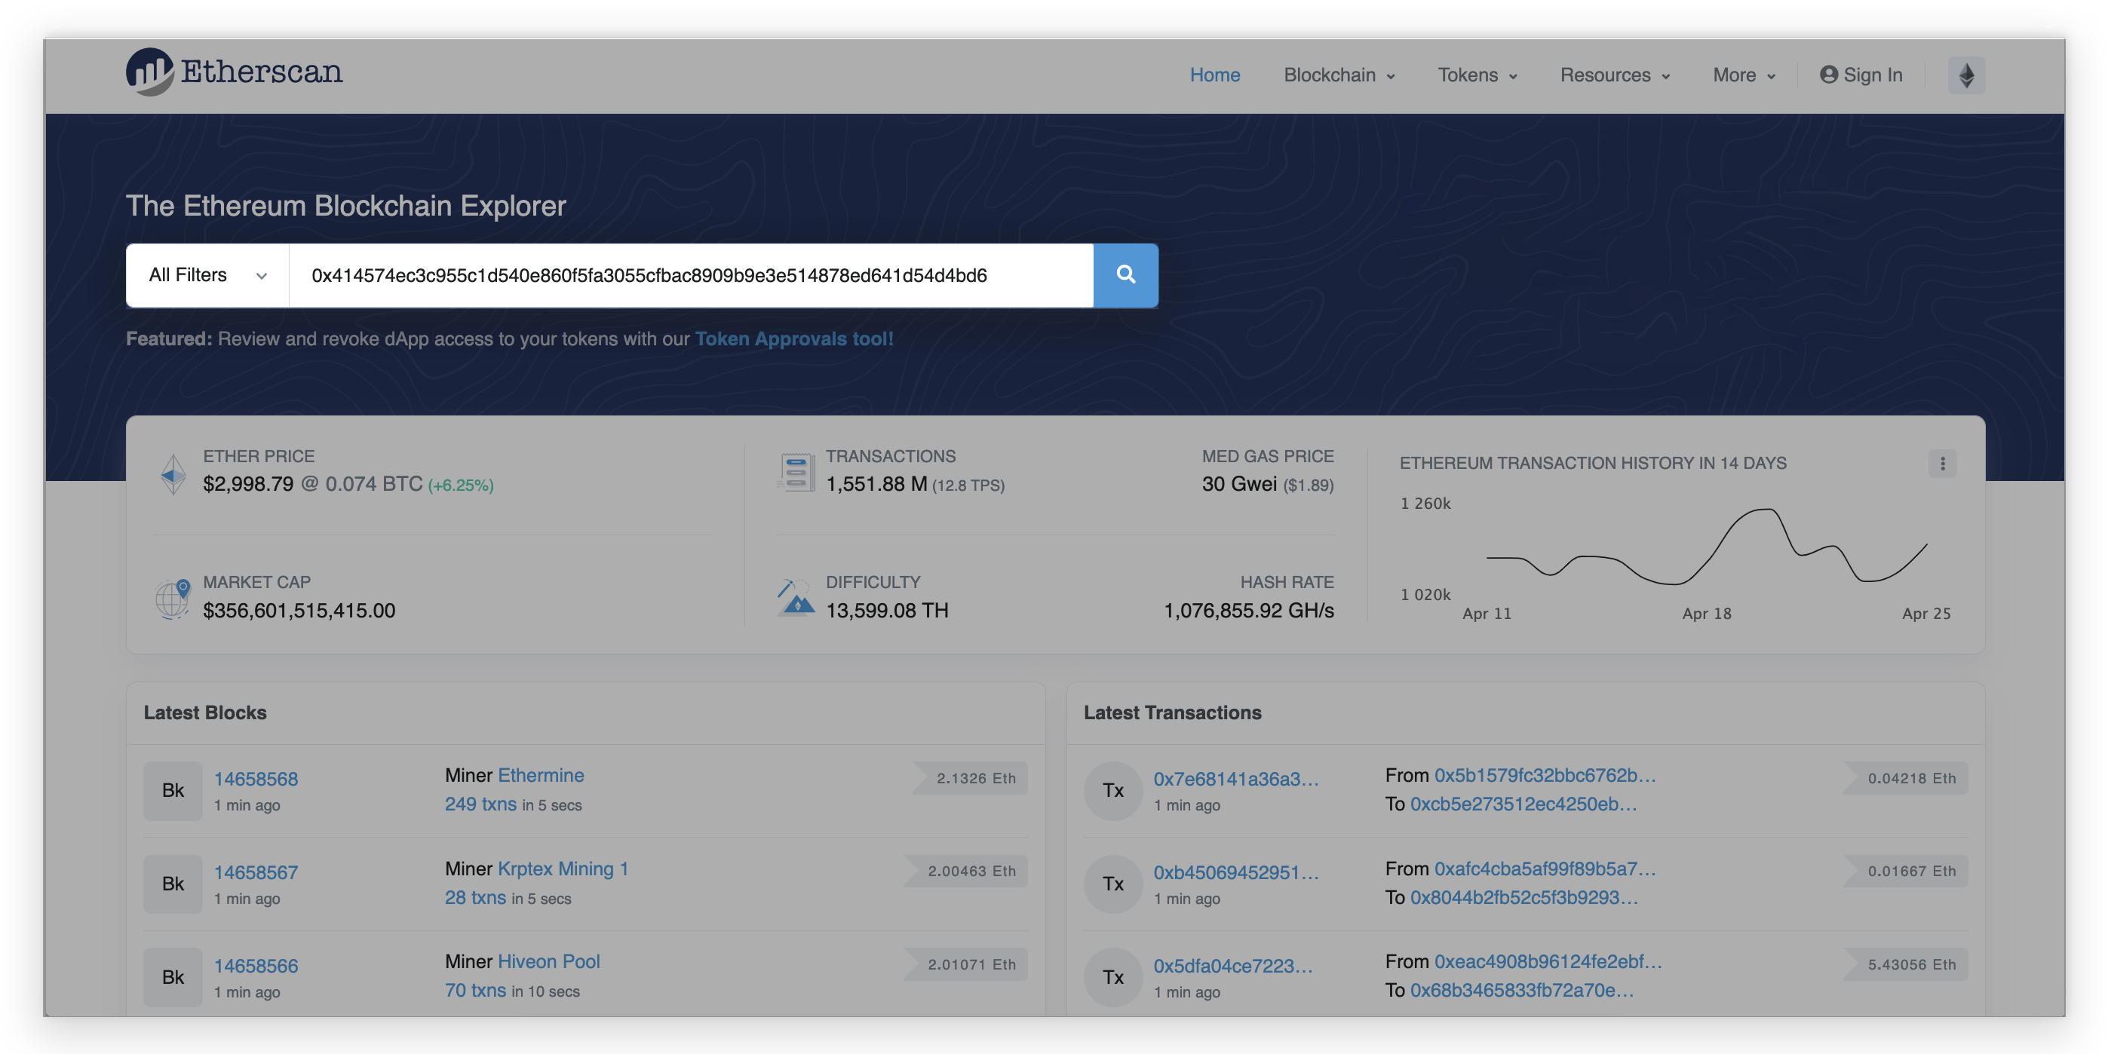
Task: Expand the Tokens menu
Action: (1477, 75)
